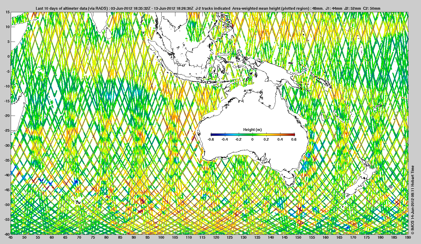421x244 pixels.
Task: Click longitude axis label 155
Action: point(312,237)
